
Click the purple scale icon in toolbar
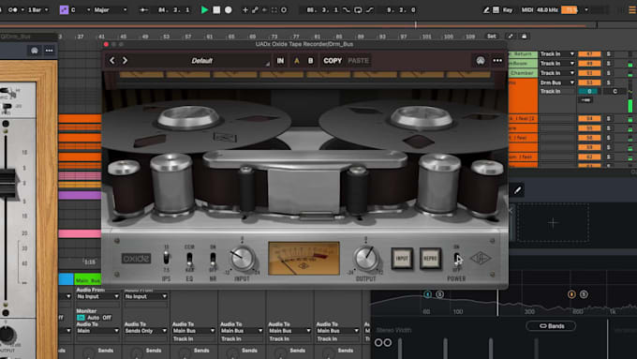pos(64,9)
